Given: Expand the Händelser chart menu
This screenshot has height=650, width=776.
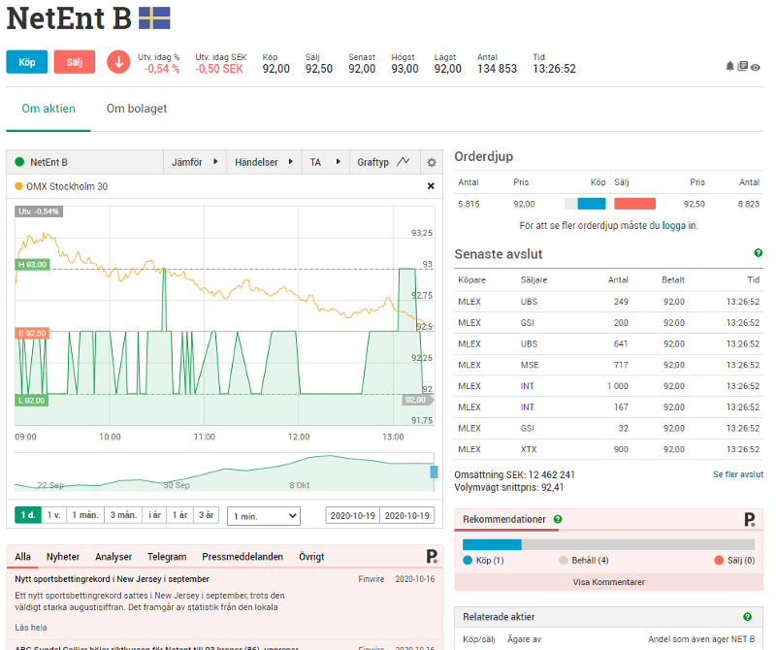Looking at the screenshot, I should [264, 162].
